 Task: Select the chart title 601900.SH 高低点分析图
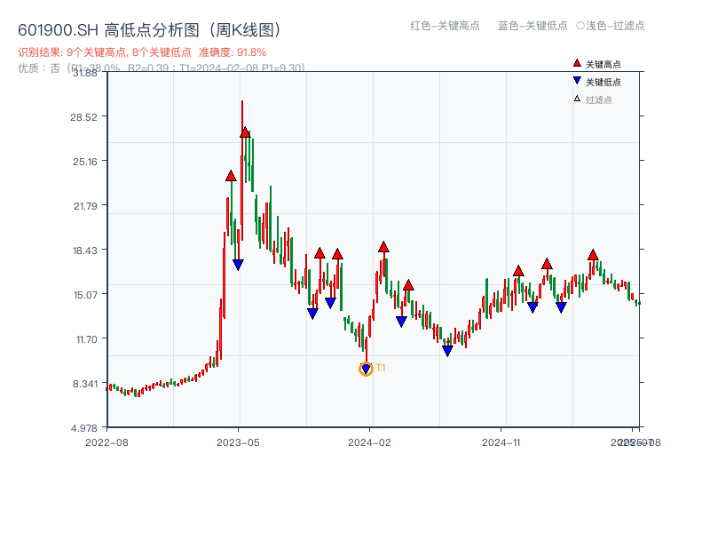tap(149, 28)
